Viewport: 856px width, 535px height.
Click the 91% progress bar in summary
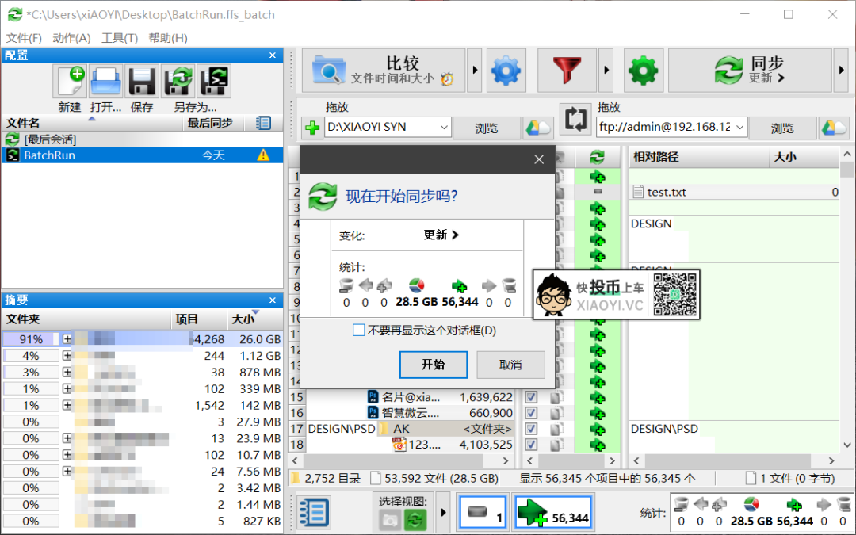pyautogui.click(x=31, y=339)
